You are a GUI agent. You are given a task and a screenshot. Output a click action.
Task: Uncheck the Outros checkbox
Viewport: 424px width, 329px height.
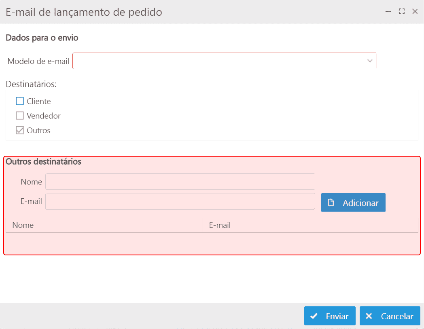(x=20, y=130)
